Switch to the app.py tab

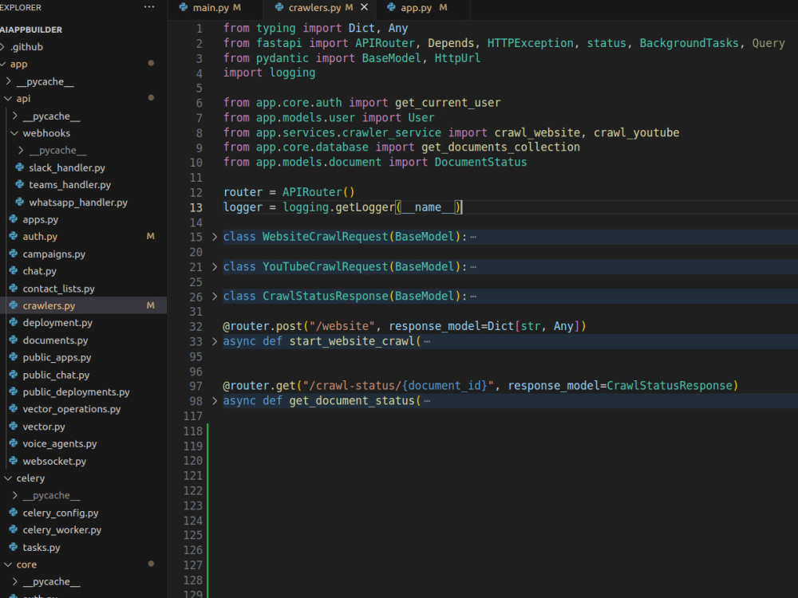(x=417, y=8)
